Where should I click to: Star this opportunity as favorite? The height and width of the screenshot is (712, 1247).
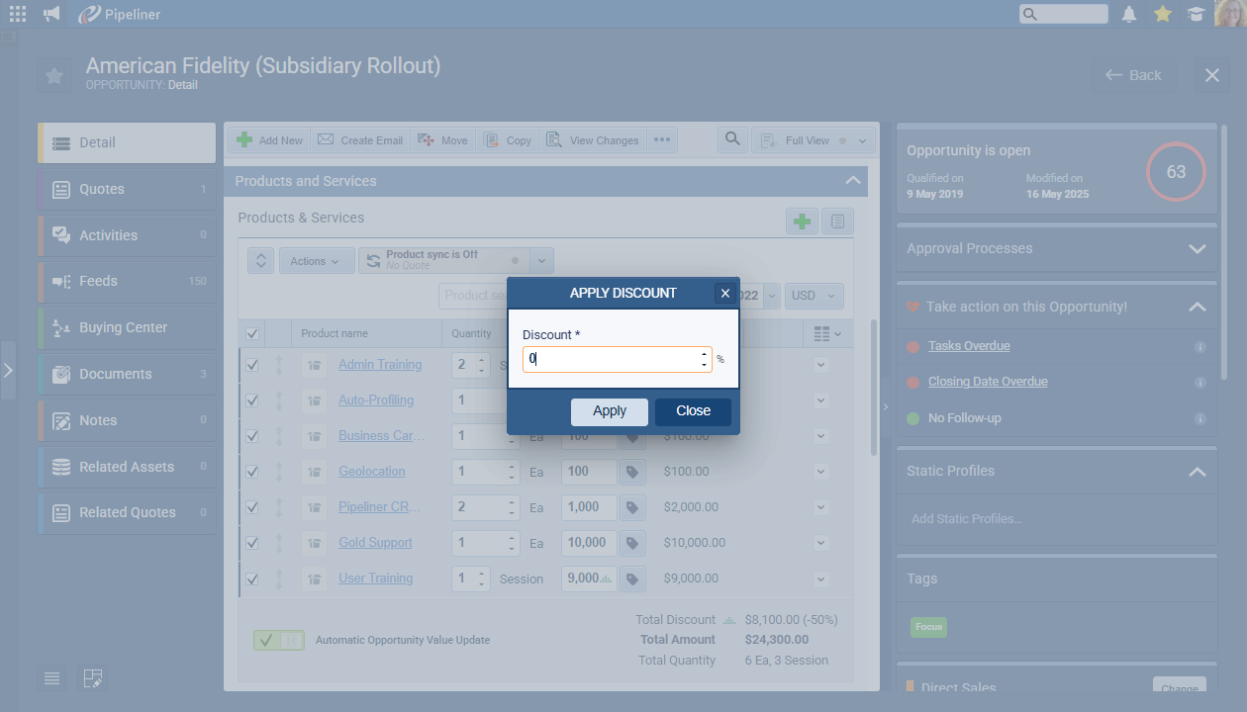(54, 76)
